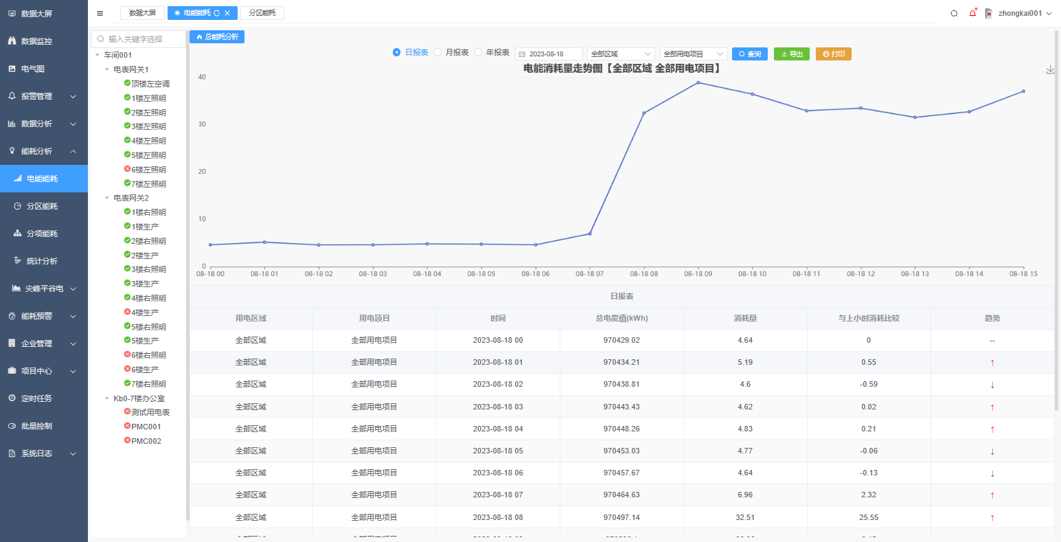Select PMC002 device in tree
1061x542 pixels.
coord(146,441)
